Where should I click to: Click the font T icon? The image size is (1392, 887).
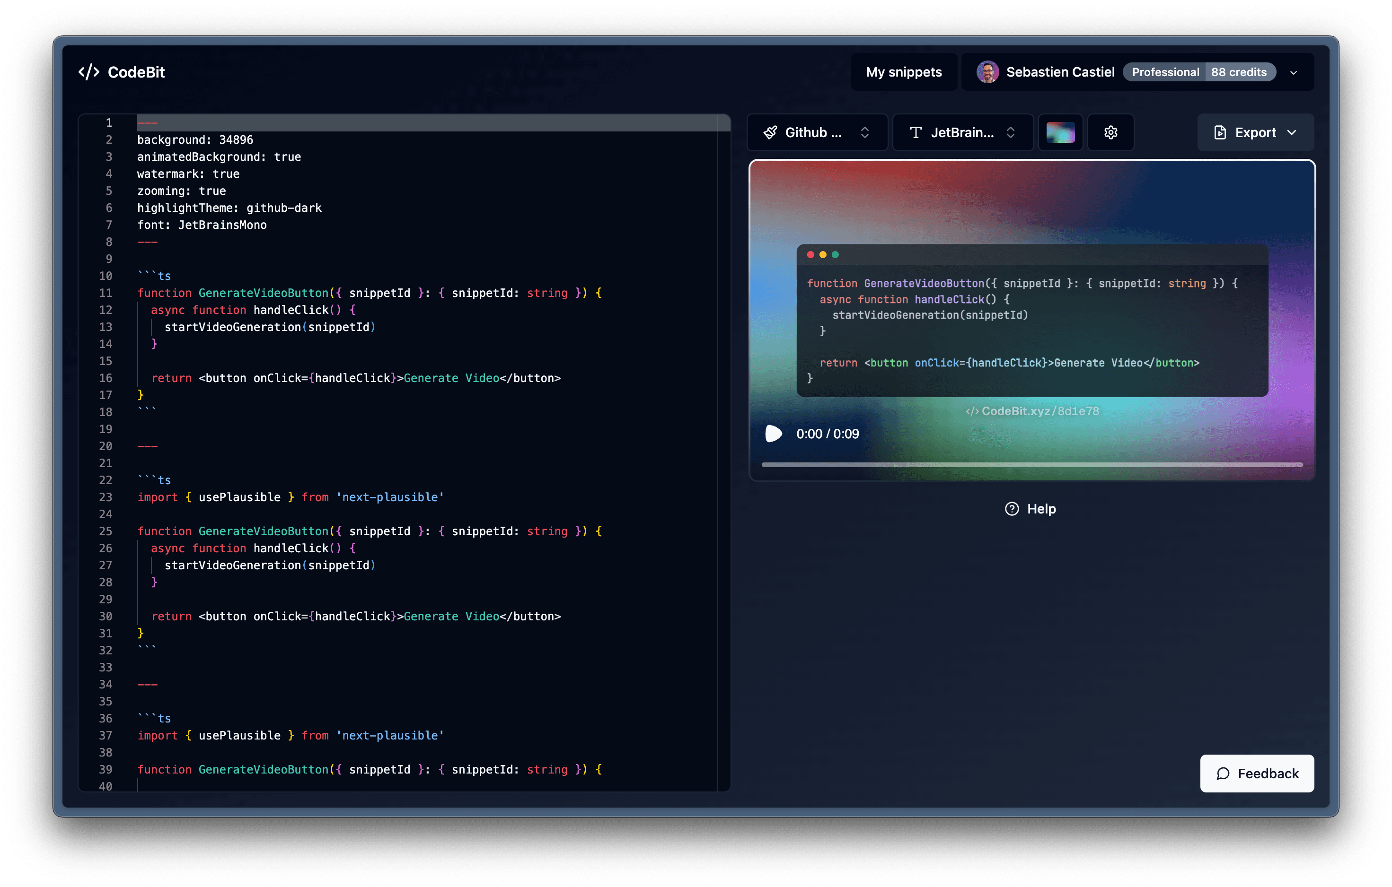[x=916, y=132]
